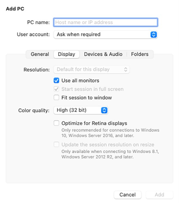Open the Color quality dropdown
The height and width of the screenshot is (203, 179).
(81, 110)
